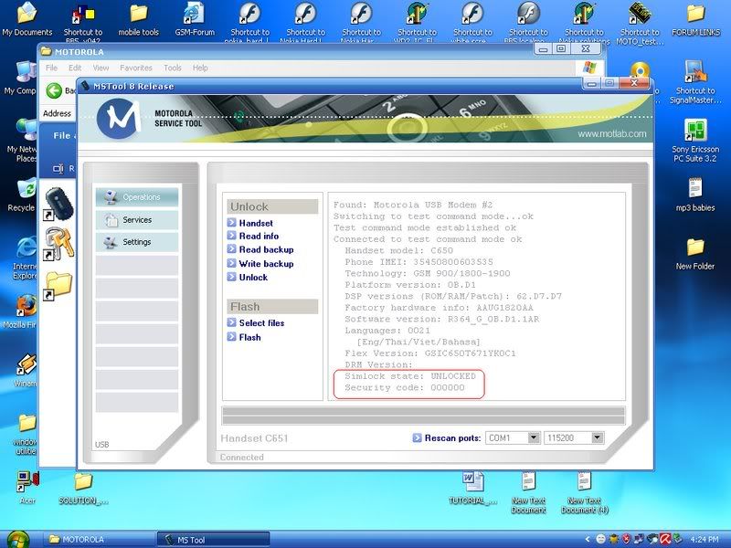
Task: Open Mozilla Firefox desktop icon
Action: pos(22,311)
